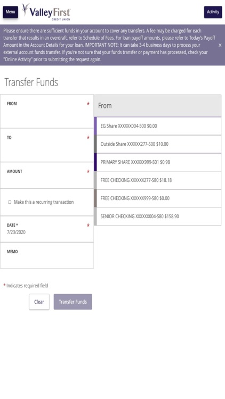Choose FREE CHECKING account with $18.18

pos(158,180)
